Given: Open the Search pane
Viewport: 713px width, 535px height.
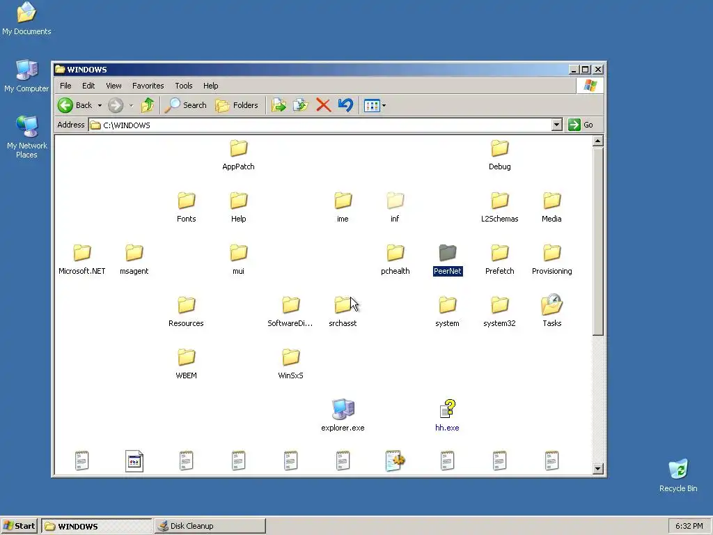Looking at the screenshot, I should pyautogui.click(x=185, y=105).
